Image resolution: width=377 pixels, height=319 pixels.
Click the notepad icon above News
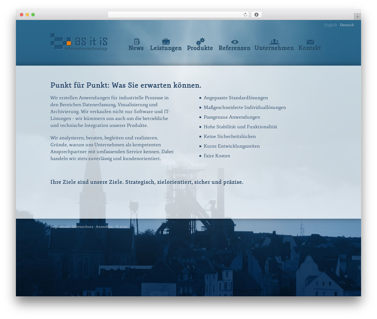click(137, 41)
